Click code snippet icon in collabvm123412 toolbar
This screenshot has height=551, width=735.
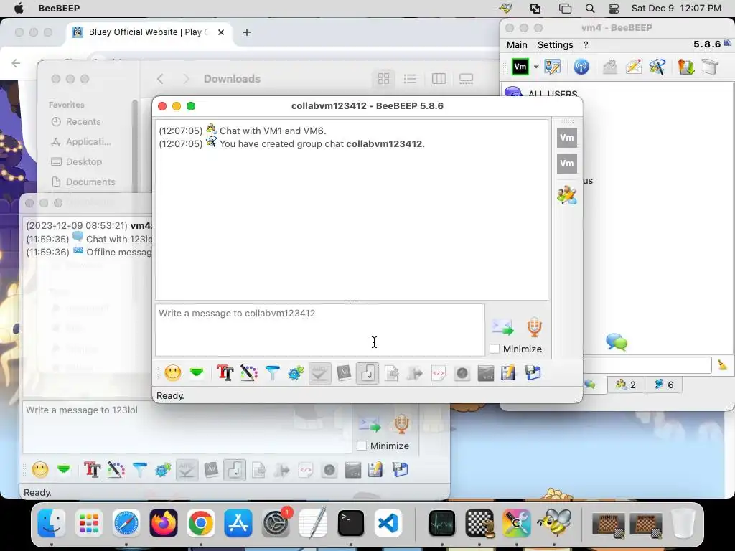tap(439, 373)
